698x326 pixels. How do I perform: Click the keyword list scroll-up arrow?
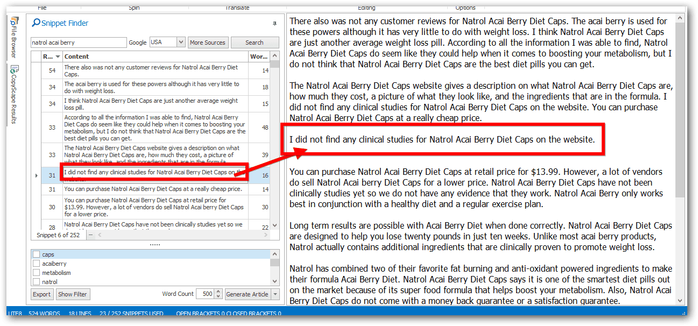(x=275, y=254)
